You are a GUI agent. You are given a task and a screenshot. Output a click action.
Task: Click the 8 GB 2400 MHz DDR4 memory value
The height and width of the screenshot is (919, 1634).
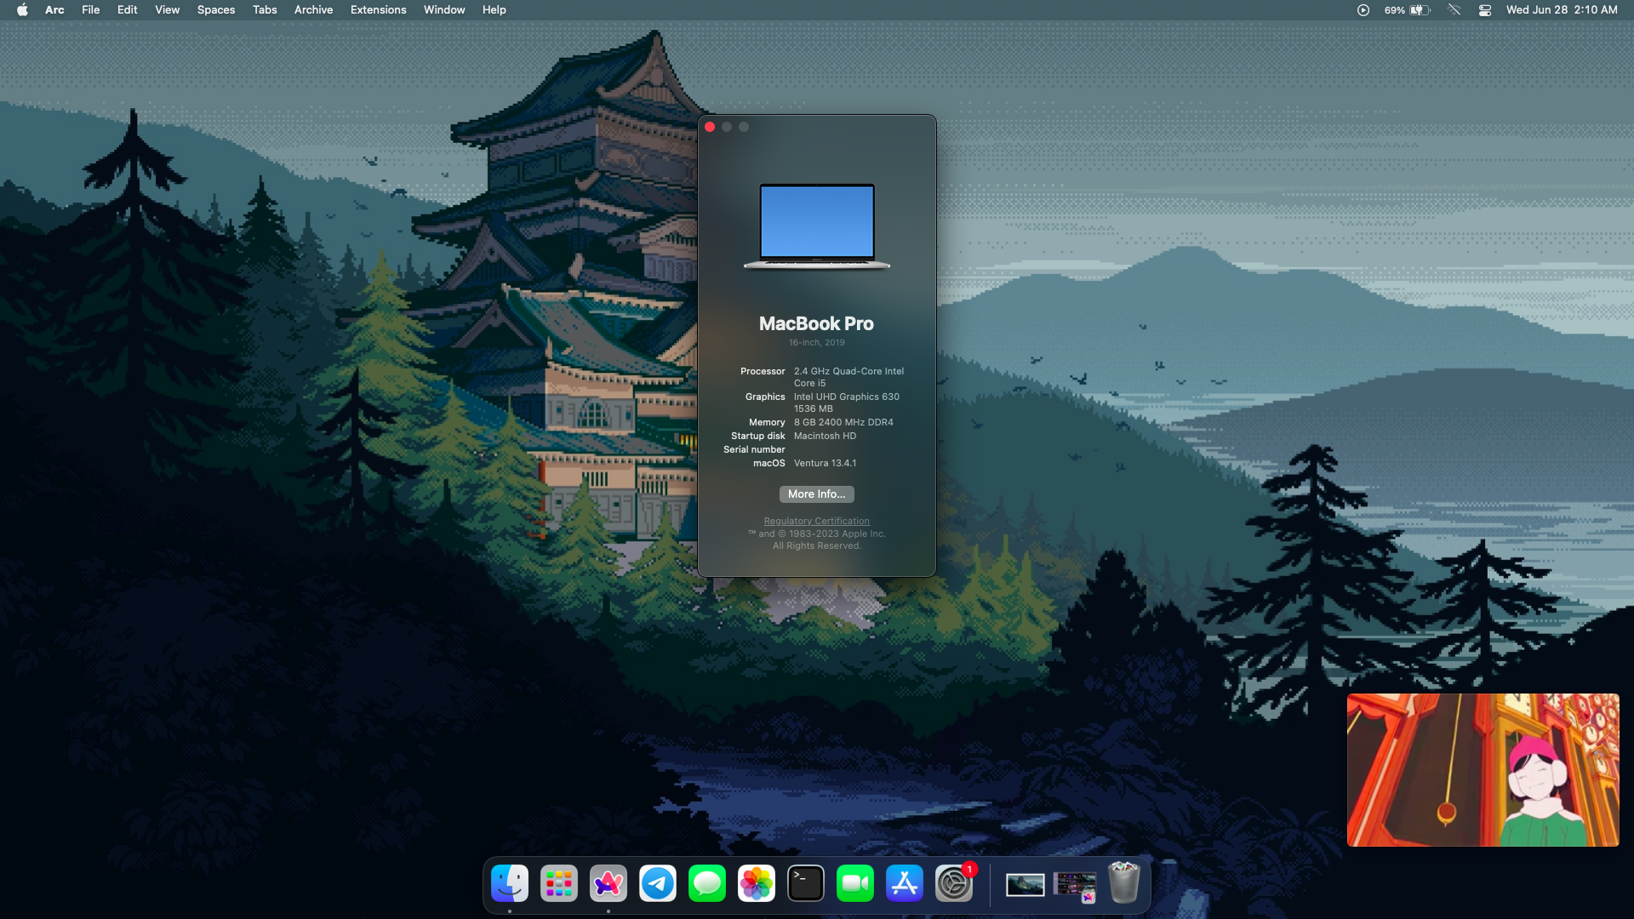844,423
